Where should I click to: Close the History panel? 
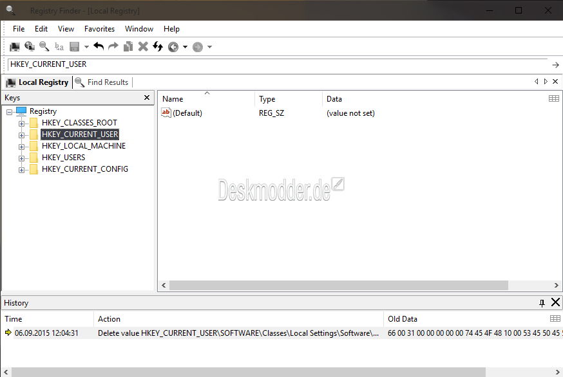[555, 302]
